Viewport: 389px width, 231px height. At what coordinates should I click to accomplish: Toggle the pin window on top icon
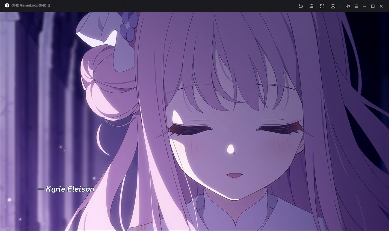348,6
